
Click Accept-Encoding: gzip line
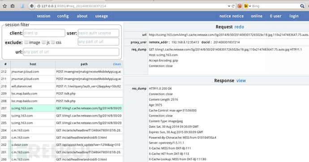pyautogui.click(x=163, y=61)
